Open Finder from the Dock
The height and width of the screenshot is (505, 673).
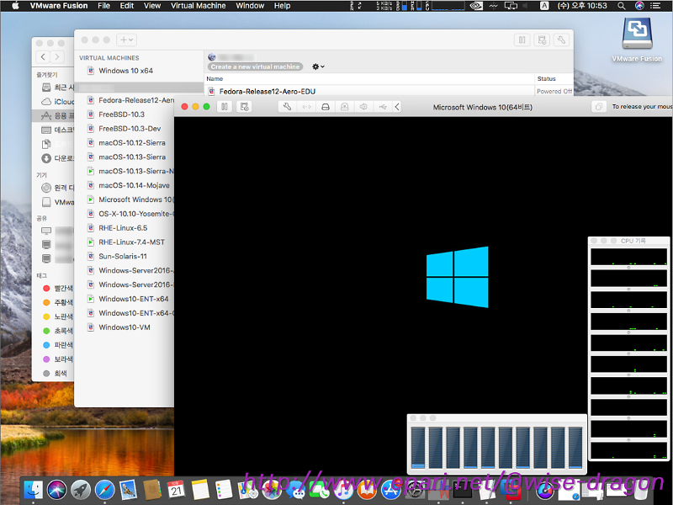coord(33,489)
